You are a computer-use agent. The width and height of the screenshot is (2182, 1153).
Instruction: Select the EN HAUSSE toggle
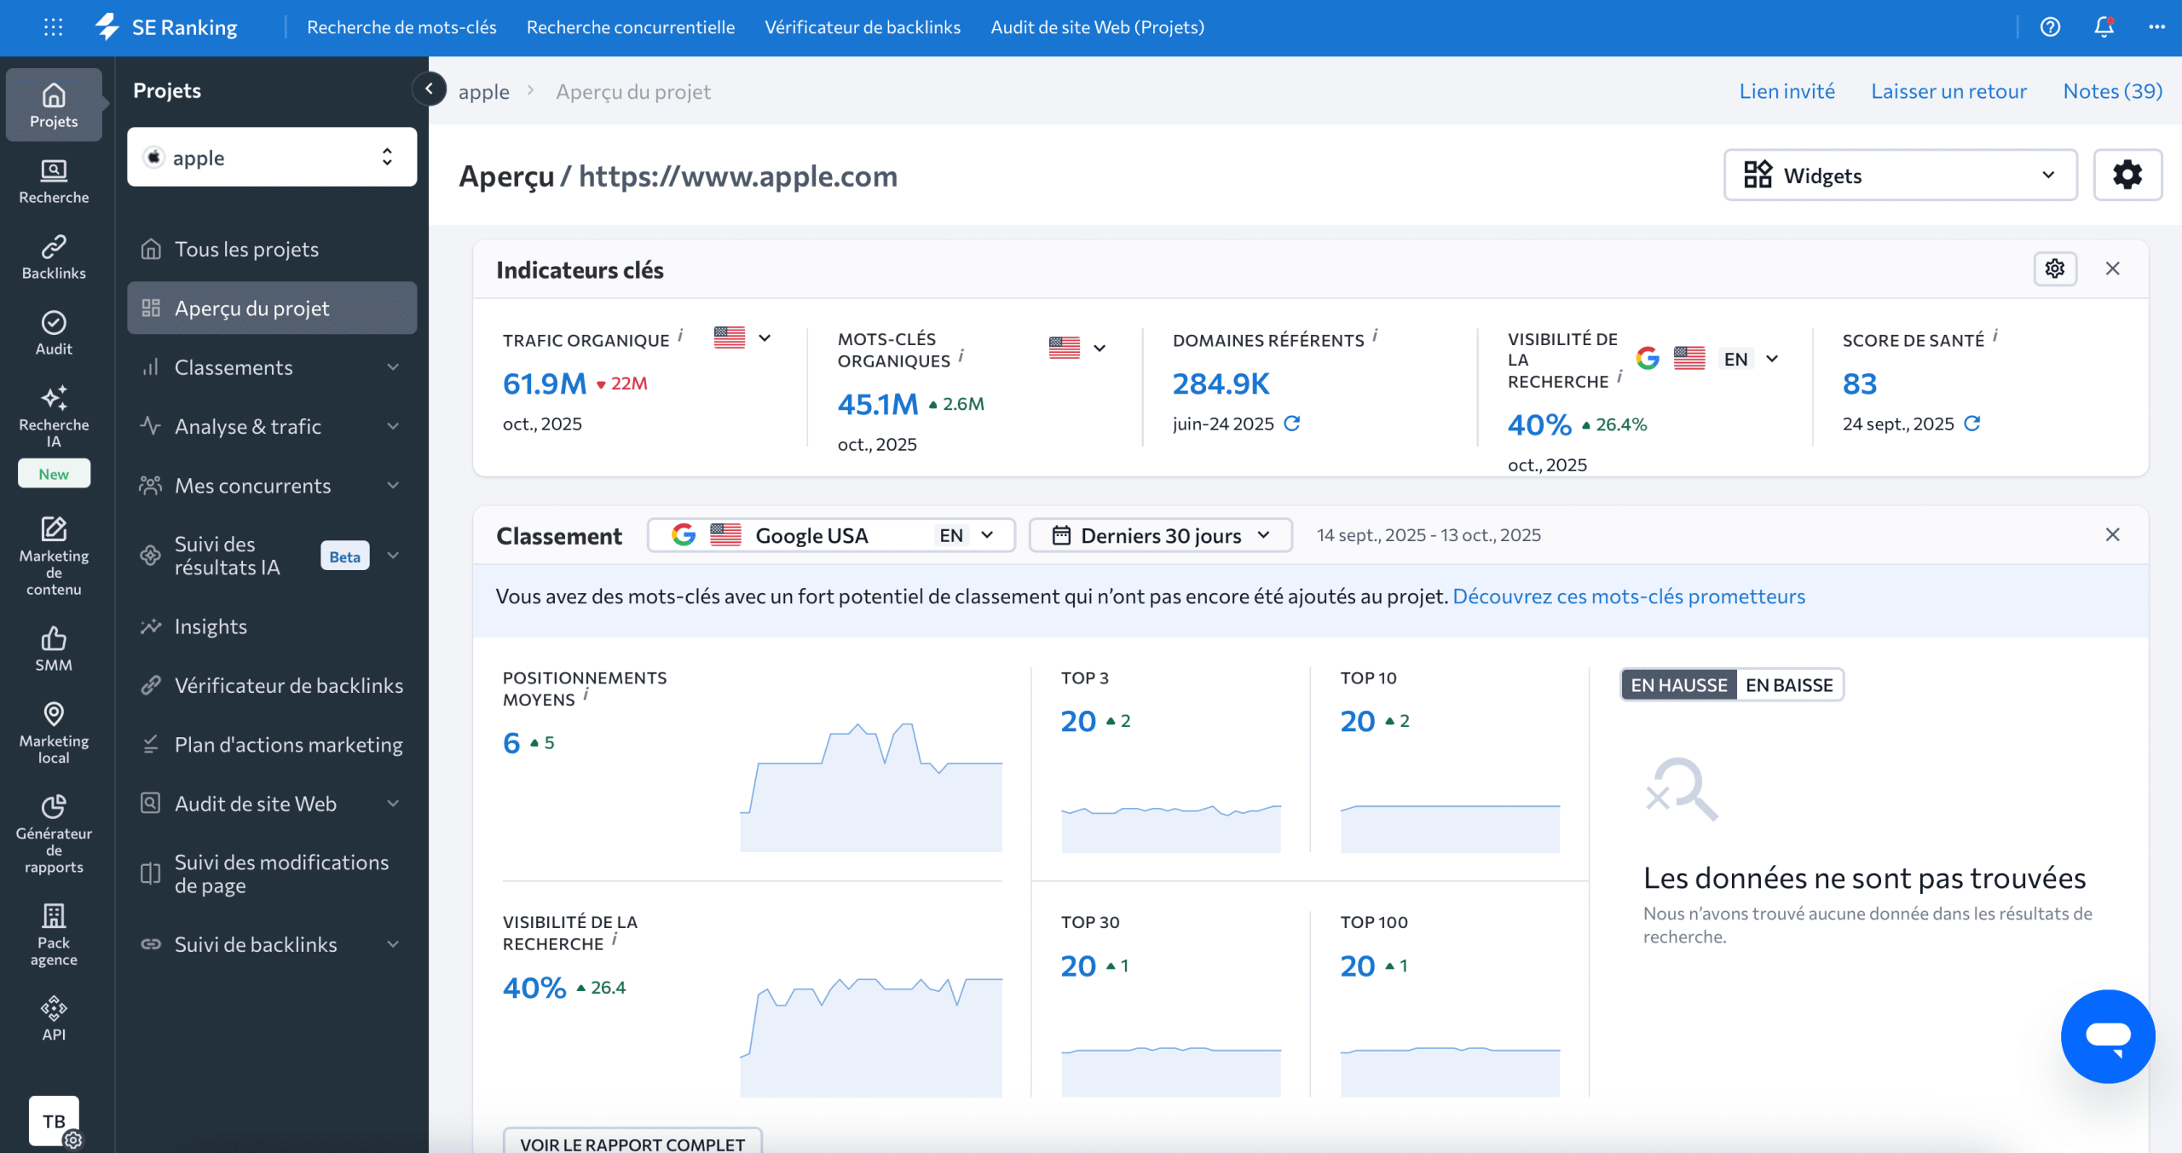[x=1678, y=685]
